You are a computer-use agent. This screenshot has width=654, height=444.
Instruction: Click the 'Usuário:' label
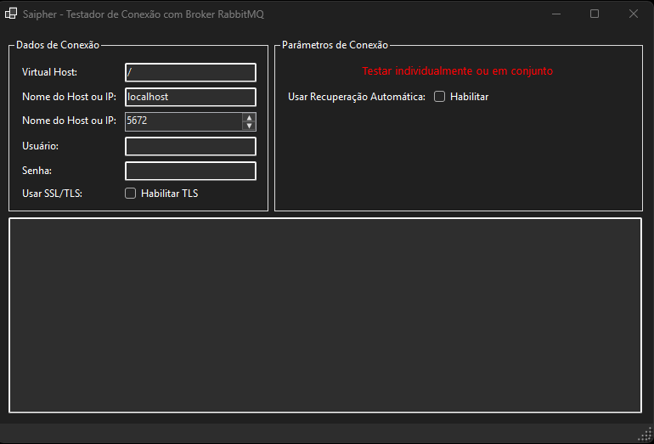(x=41, y=146)
